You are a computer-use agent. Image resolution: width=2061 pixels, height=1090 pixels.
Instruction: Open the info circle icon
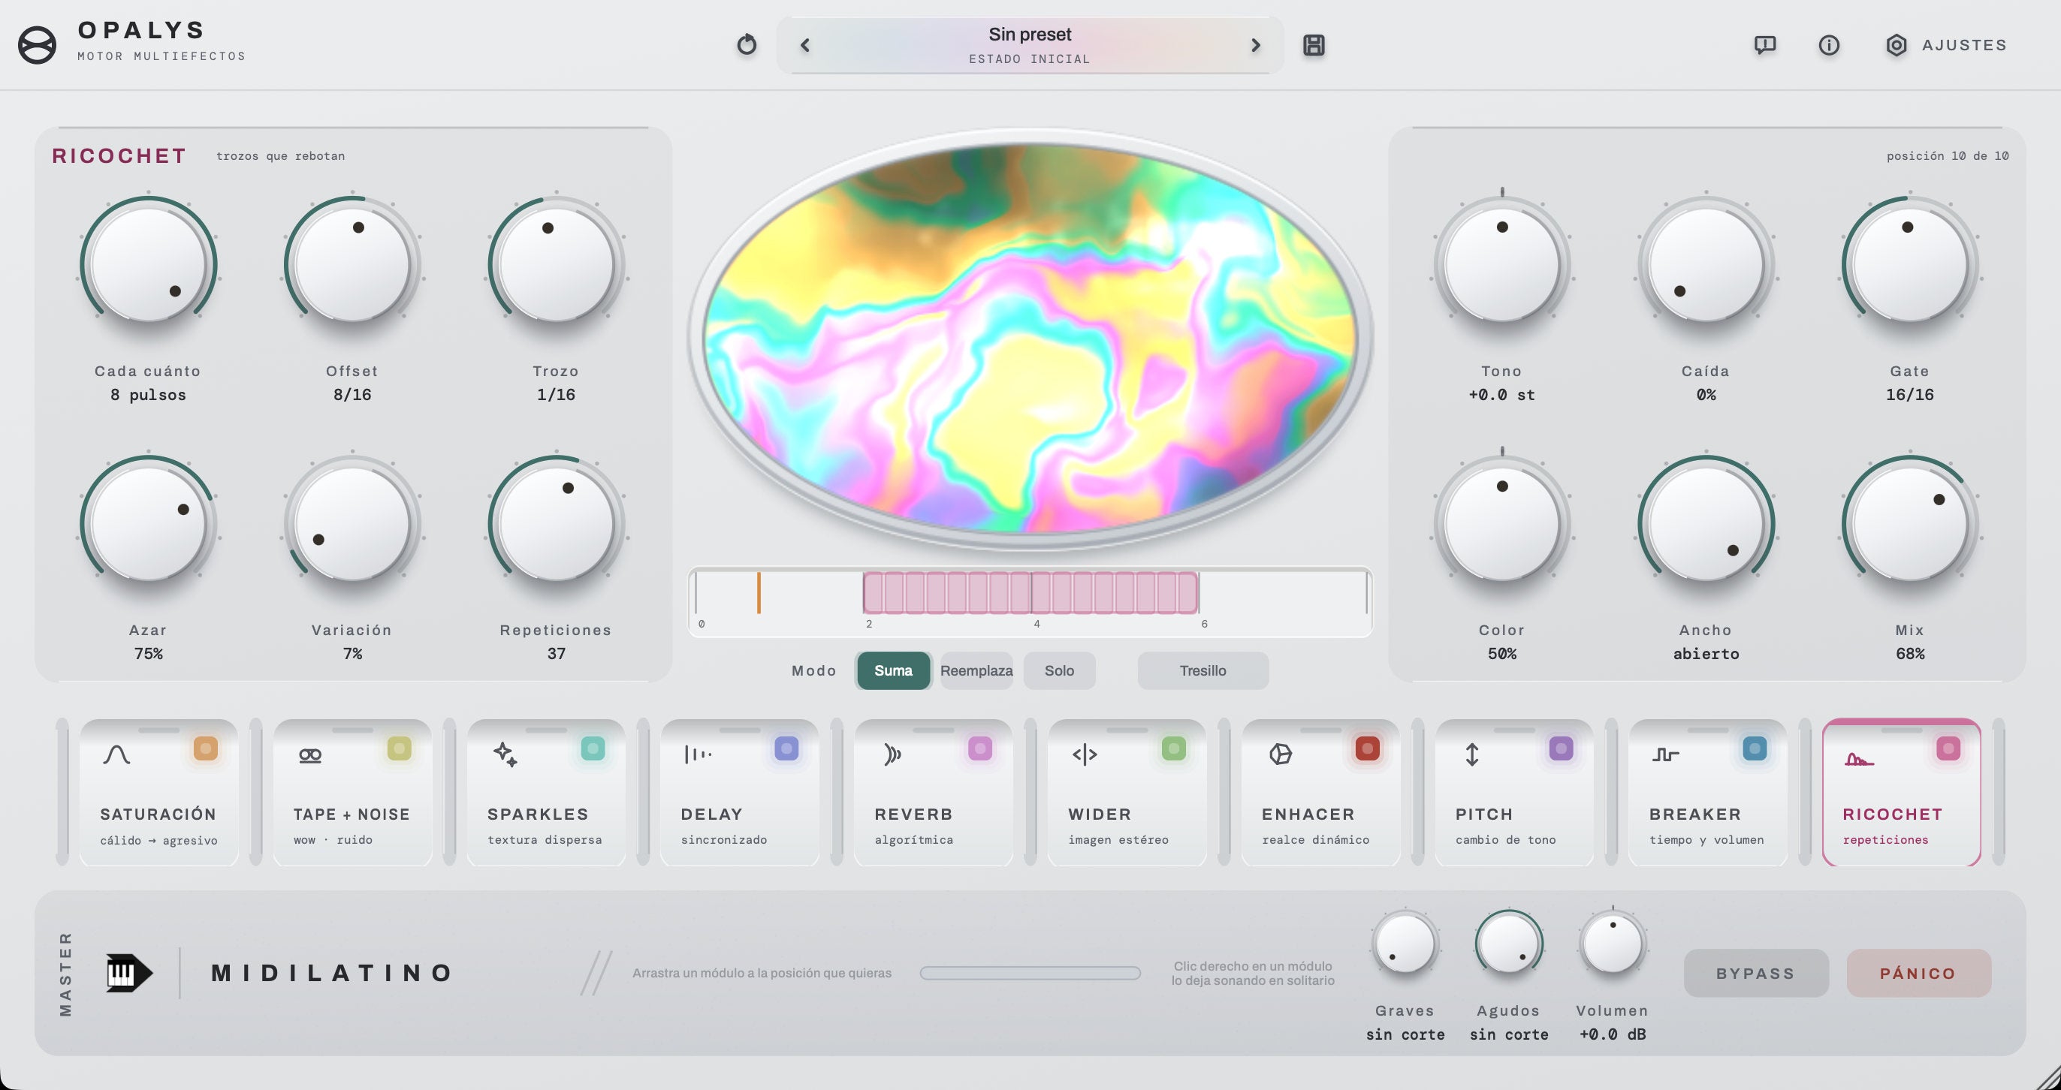pyautogui.click(x=1829, y=45)
